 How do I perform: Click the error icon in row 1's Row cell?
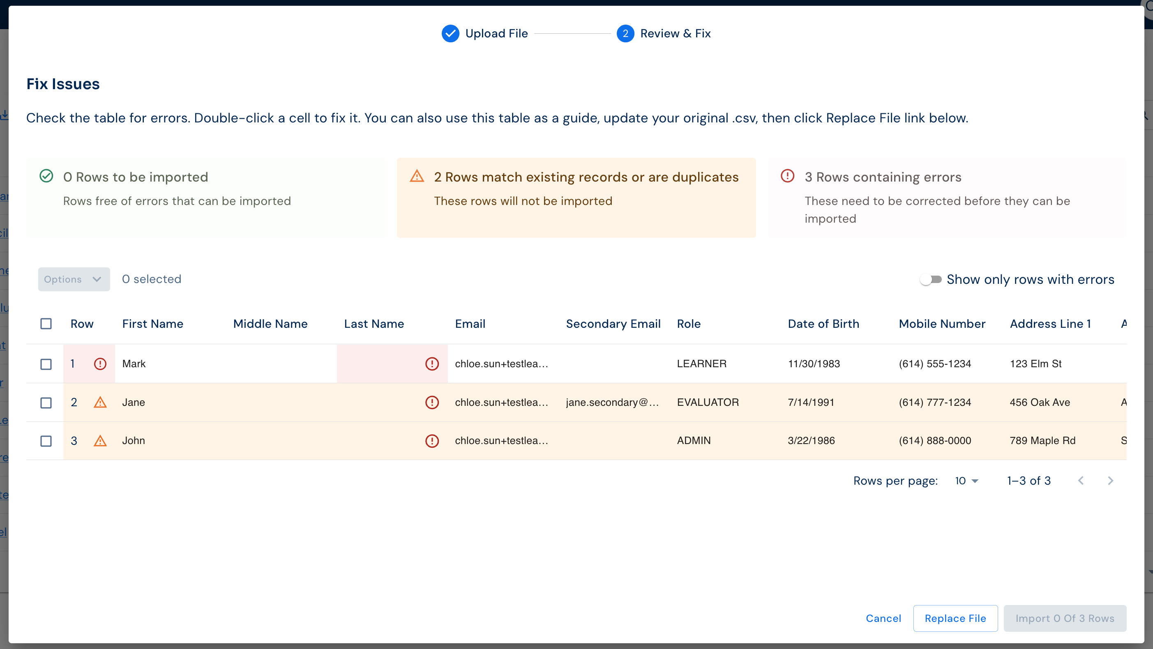[100, 364]
